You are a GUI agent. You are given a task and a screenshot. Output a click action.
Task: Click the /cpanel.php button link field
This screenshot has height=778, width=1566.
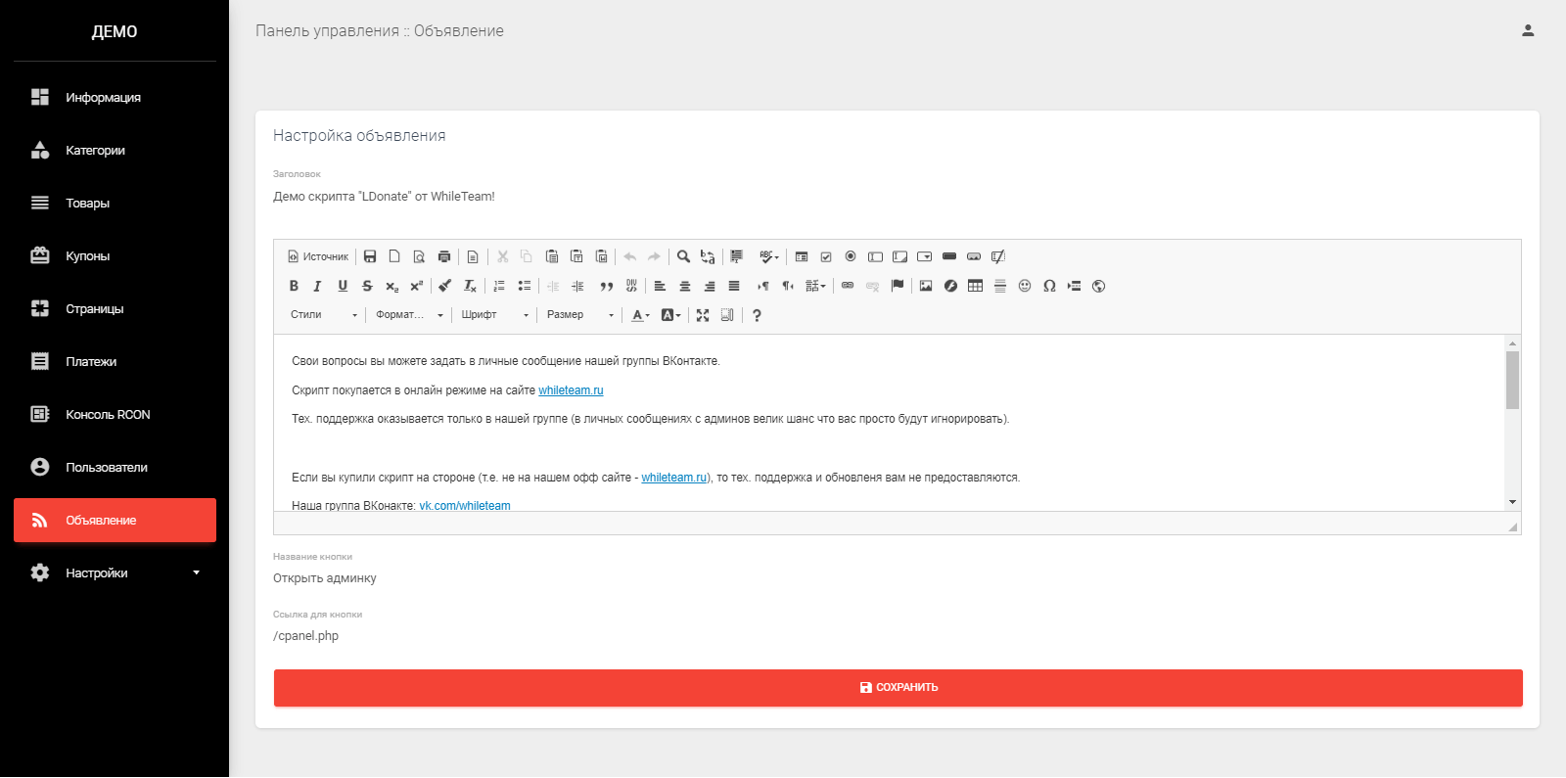(898, 636)
